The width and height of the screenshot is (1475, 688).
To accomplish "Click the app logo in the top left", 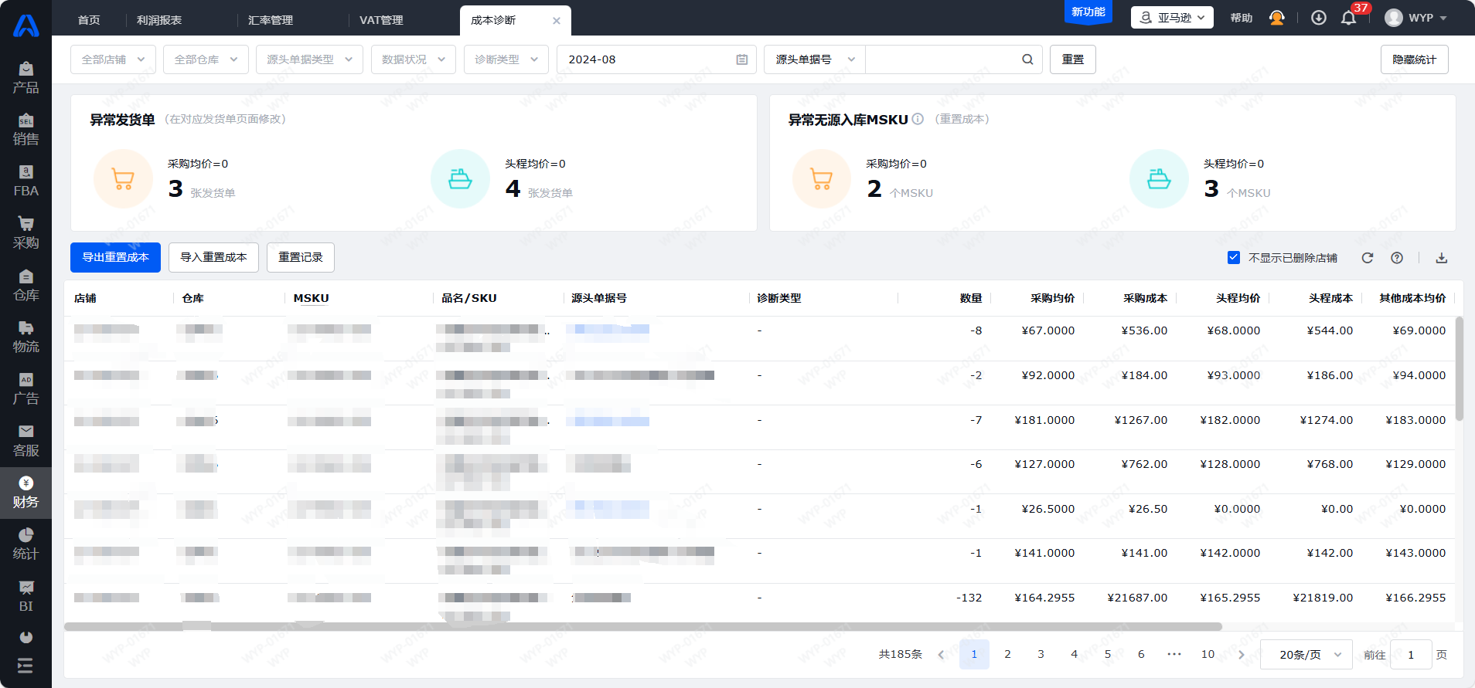I will tap(26, 25).
